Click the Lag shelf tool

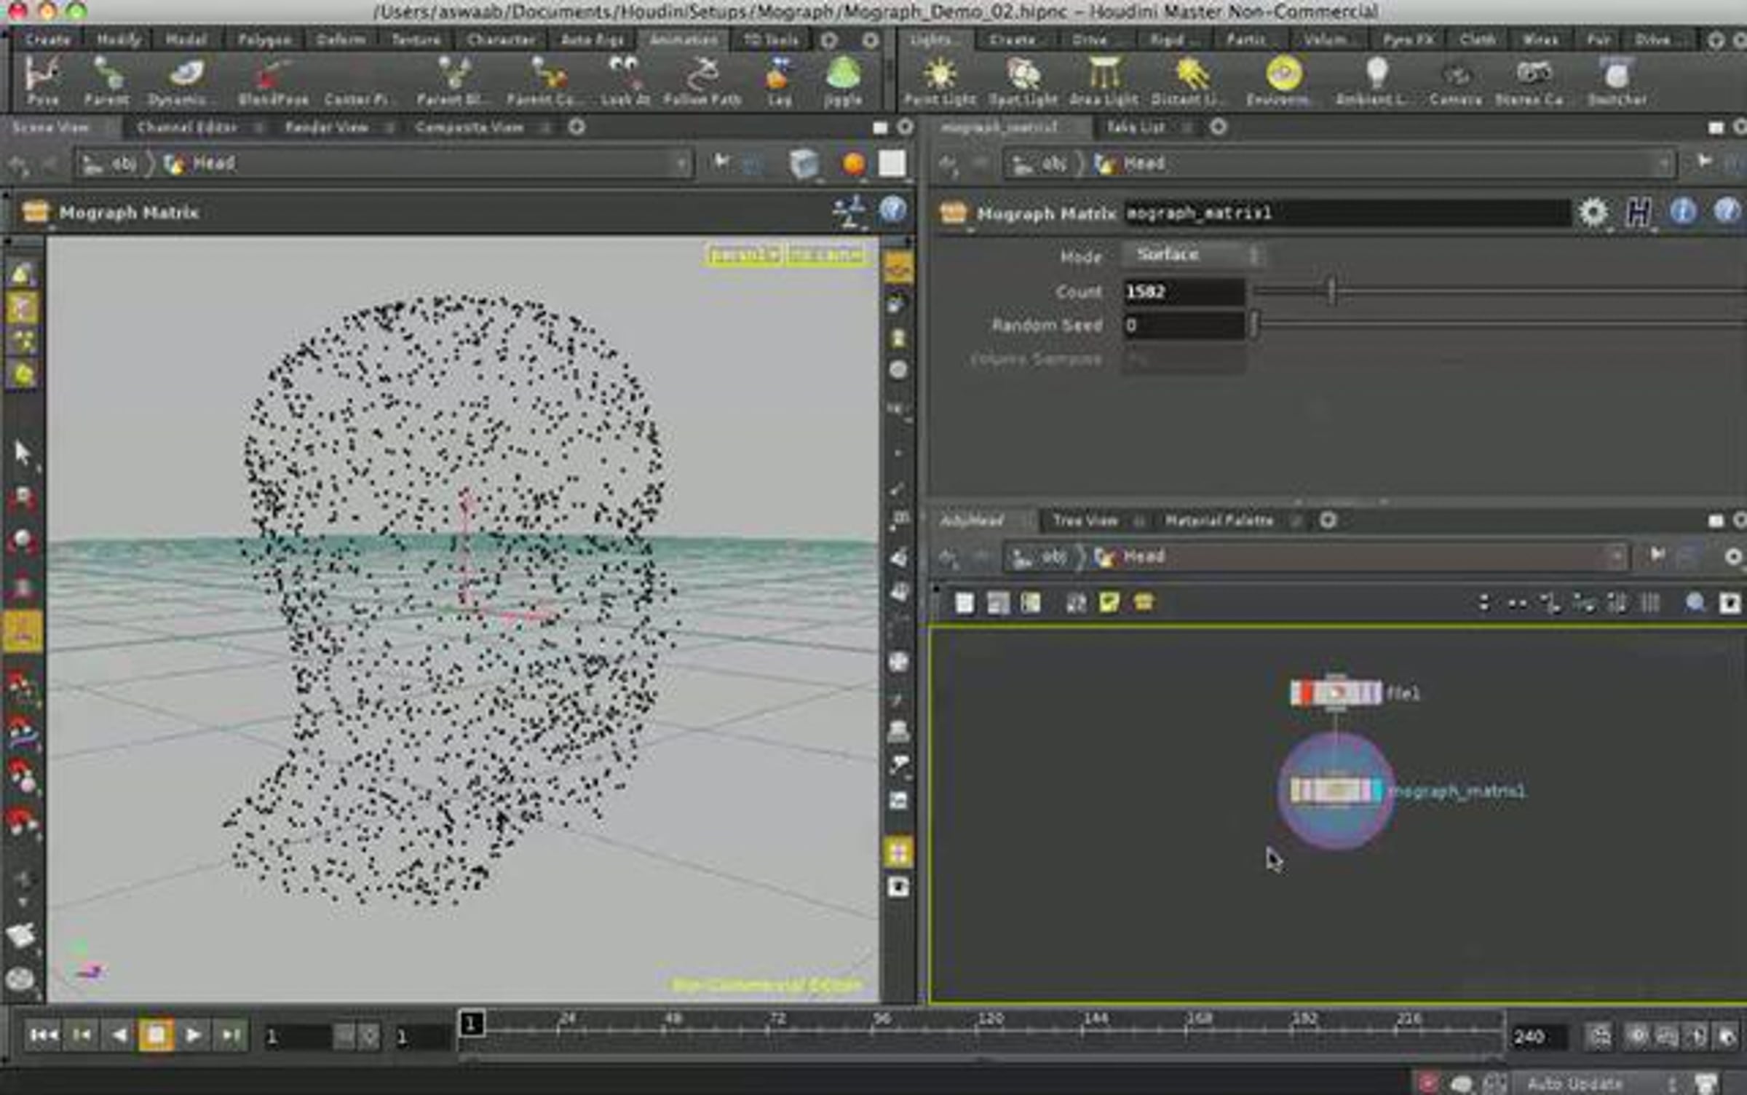(779, 82)
